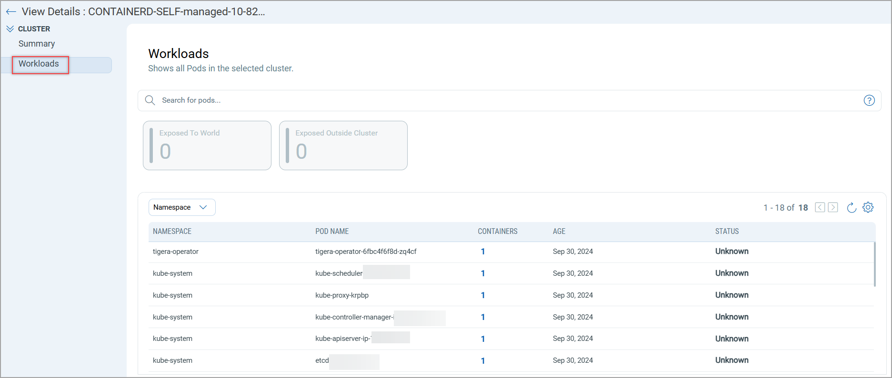Screen dimensions: 892x378
Task: Collapse the CLUSTER section chevron
Action: (10, 29)
